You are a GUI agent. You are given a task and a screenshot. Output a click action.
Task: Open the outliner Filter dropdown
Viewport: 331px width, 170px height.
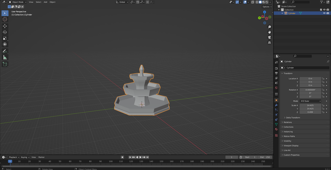click(x=323, y=2)
